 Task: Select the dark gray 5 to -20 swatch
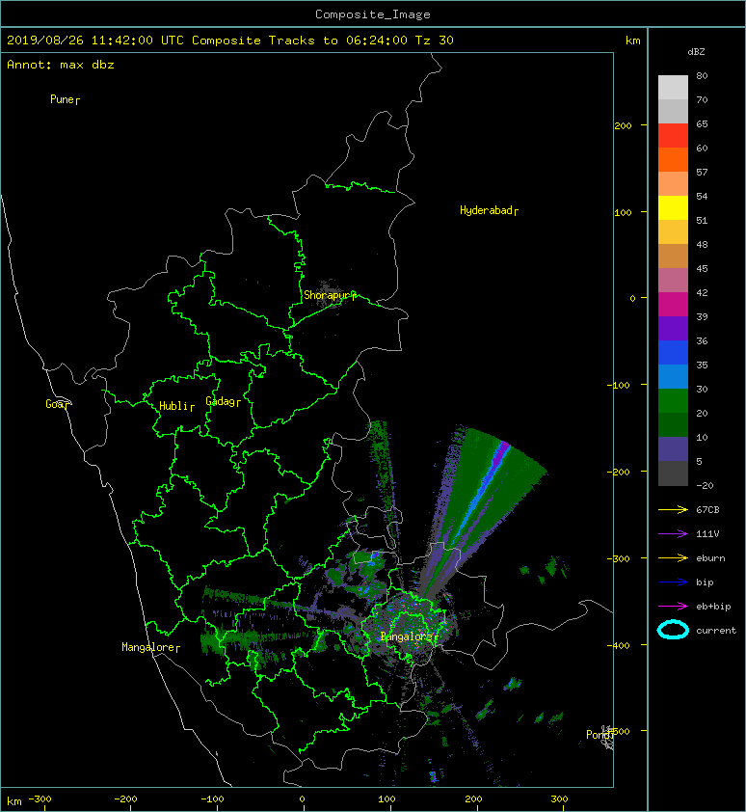[673, 473]
